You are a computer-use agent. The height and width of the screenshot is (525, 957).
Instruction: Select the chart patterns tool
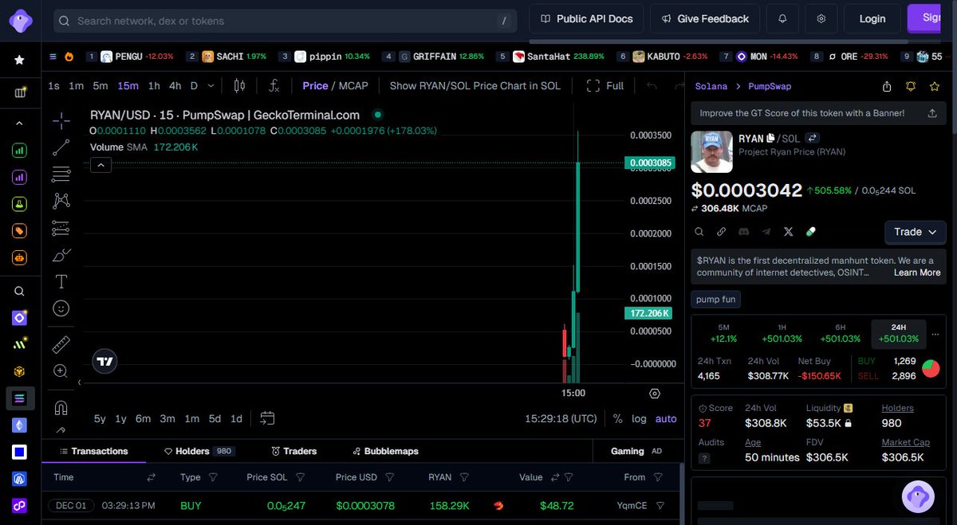[61, 201]
